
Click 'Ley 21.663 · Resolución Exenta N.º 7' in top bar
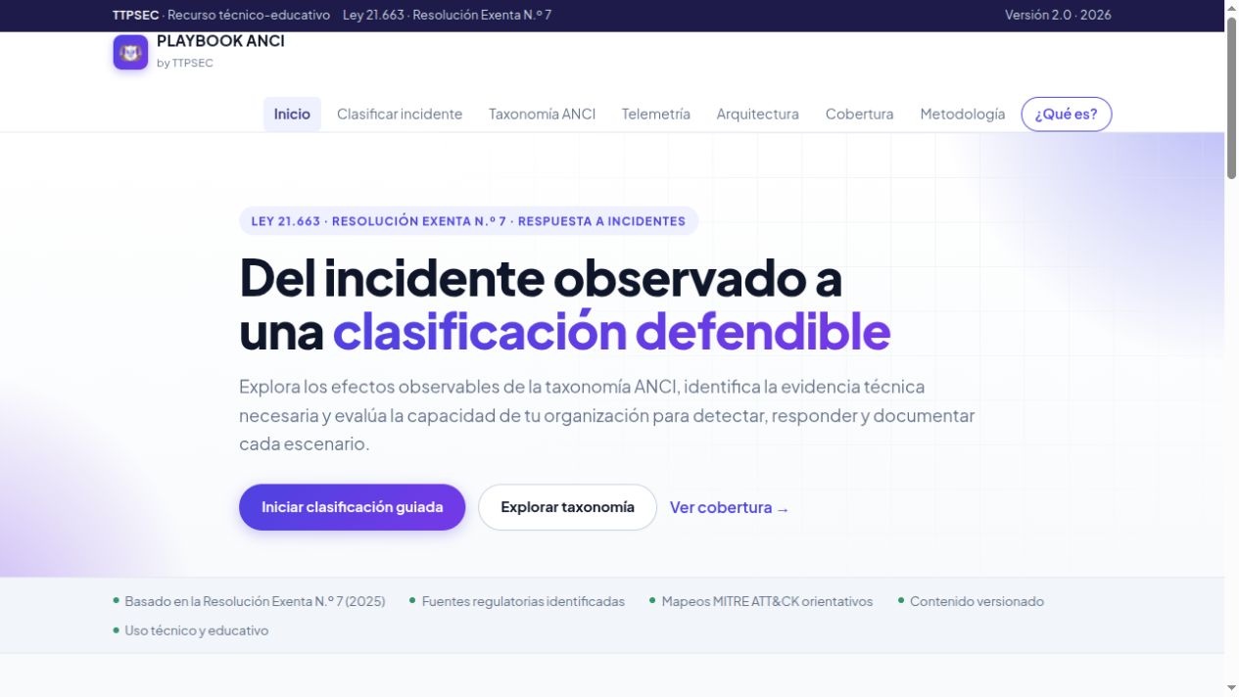pyautogui.click(x=447, y=15)
